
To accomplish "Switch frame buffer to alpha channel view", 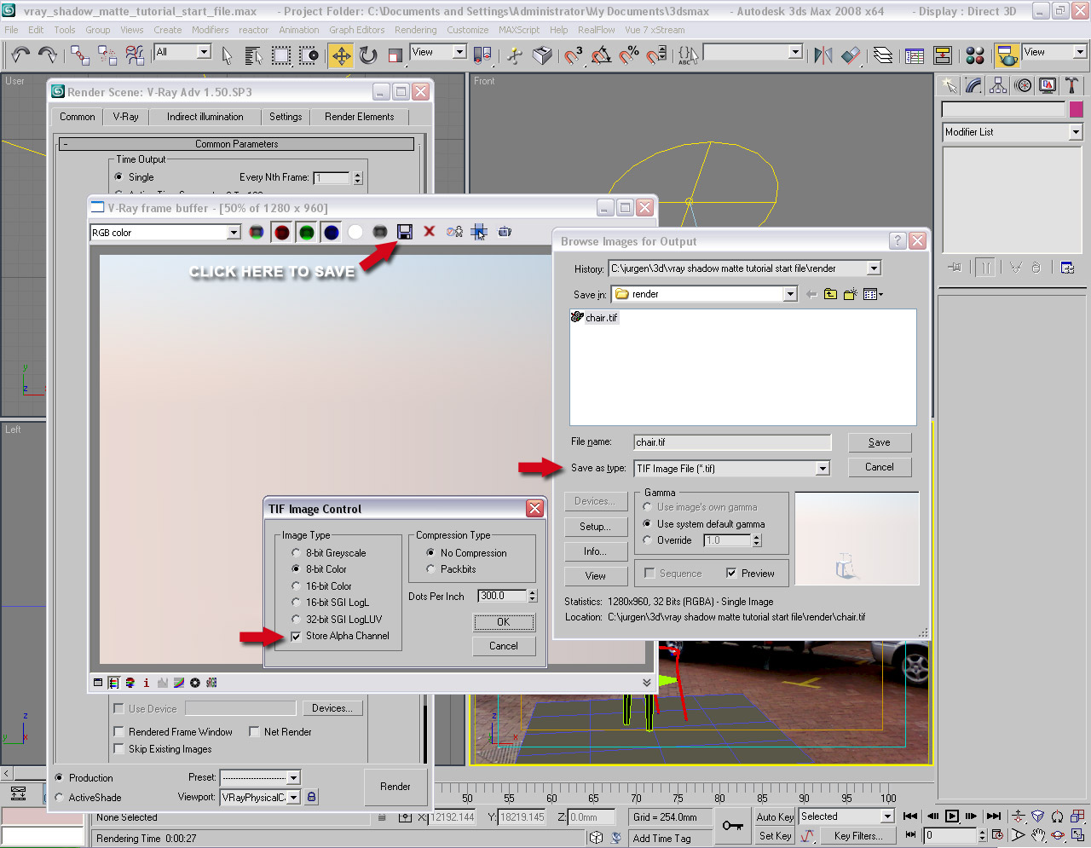I will point(355,231).
